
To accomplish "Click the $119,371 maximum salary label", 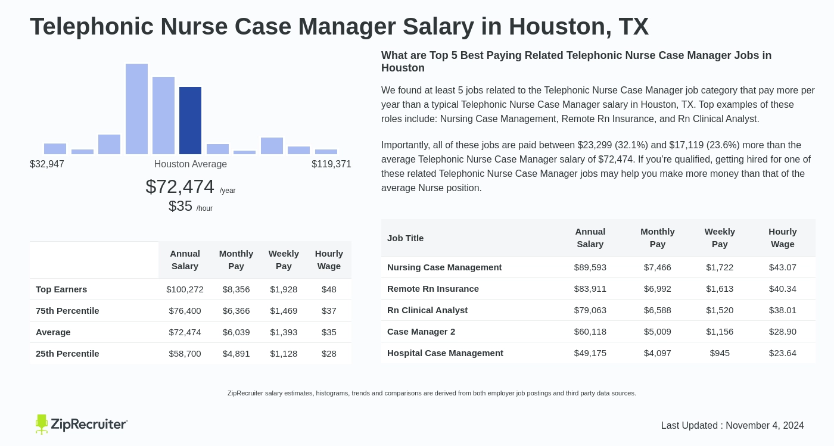I will coord(331,164).
